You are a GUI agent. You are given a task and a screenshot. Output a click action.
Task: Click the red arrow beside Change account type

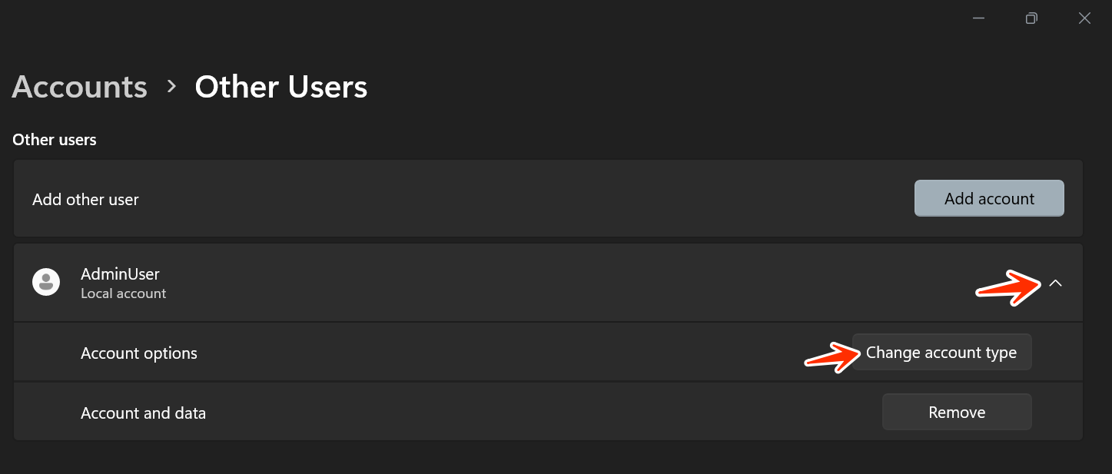[832, 356]
